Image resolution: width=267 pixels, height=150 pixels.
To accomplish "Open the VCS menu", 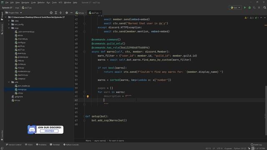I will tap(60, 2).
